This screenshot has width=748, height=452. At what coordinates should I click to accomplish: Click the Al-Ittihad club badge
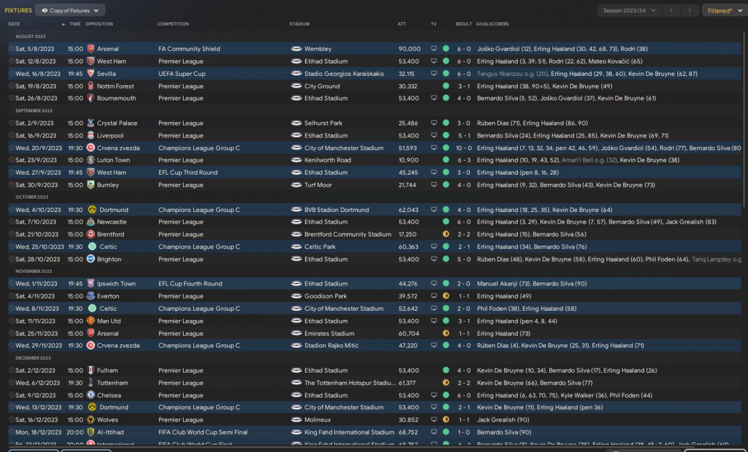pos(91,432)
